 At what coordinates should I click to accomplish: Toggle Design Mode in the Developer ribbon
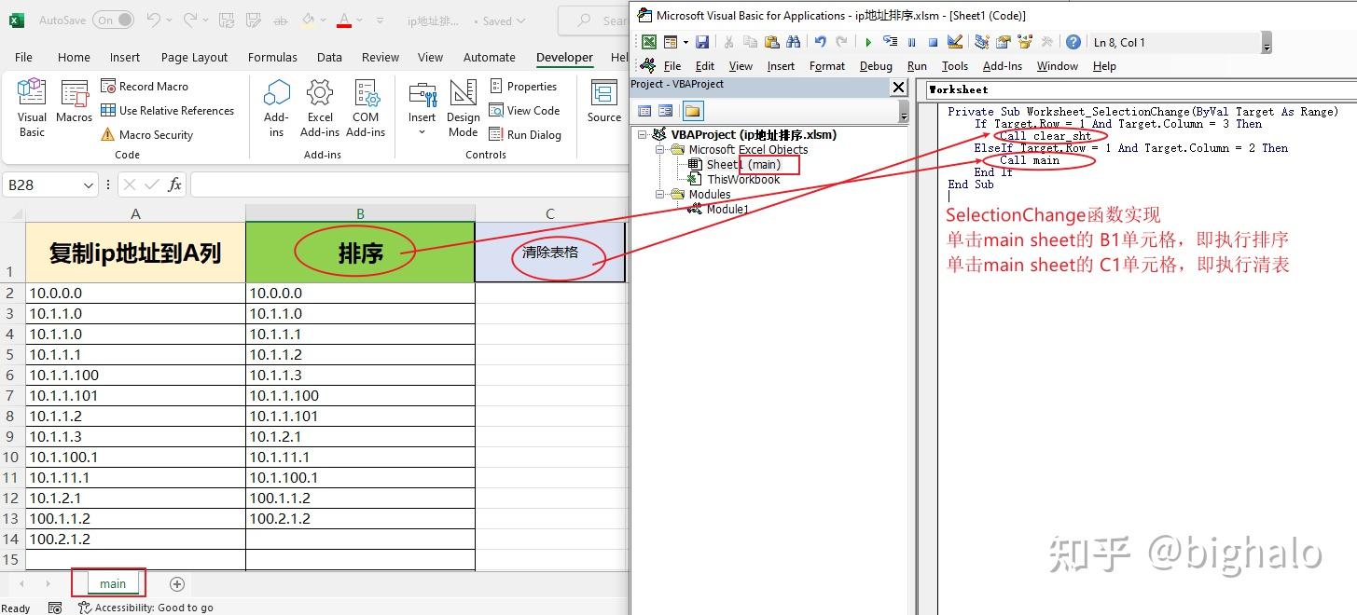463,105
